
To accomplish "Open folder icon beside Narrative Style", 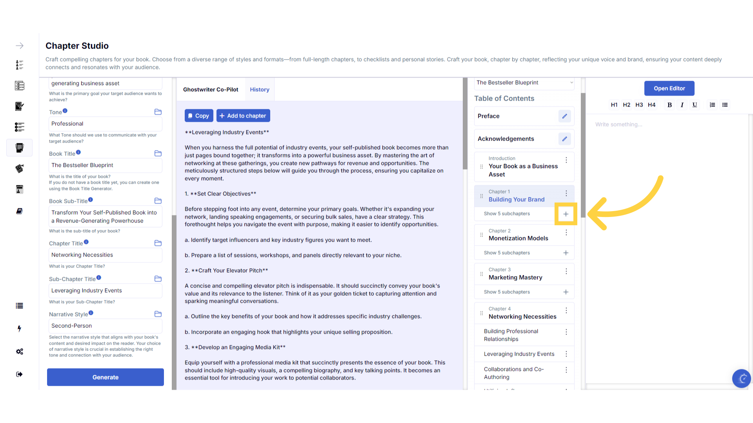I will 158,314.
